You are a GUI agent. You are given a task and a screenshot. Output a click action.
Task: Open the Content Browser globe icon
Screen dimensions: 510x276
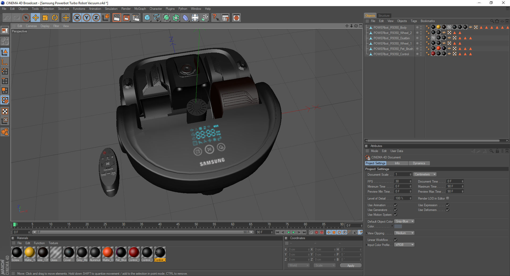coord(236,18)
